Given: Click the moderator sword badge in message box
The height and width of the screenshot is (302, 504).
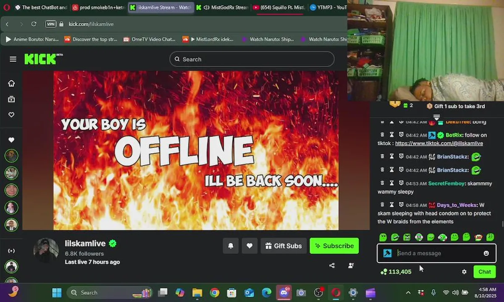Looking at the screenshot, I should tap(387, 253).
